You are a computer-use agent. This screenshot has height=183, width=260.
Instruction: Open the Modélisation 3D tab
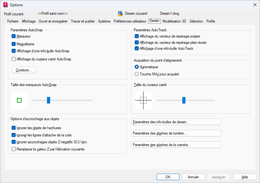174,21
